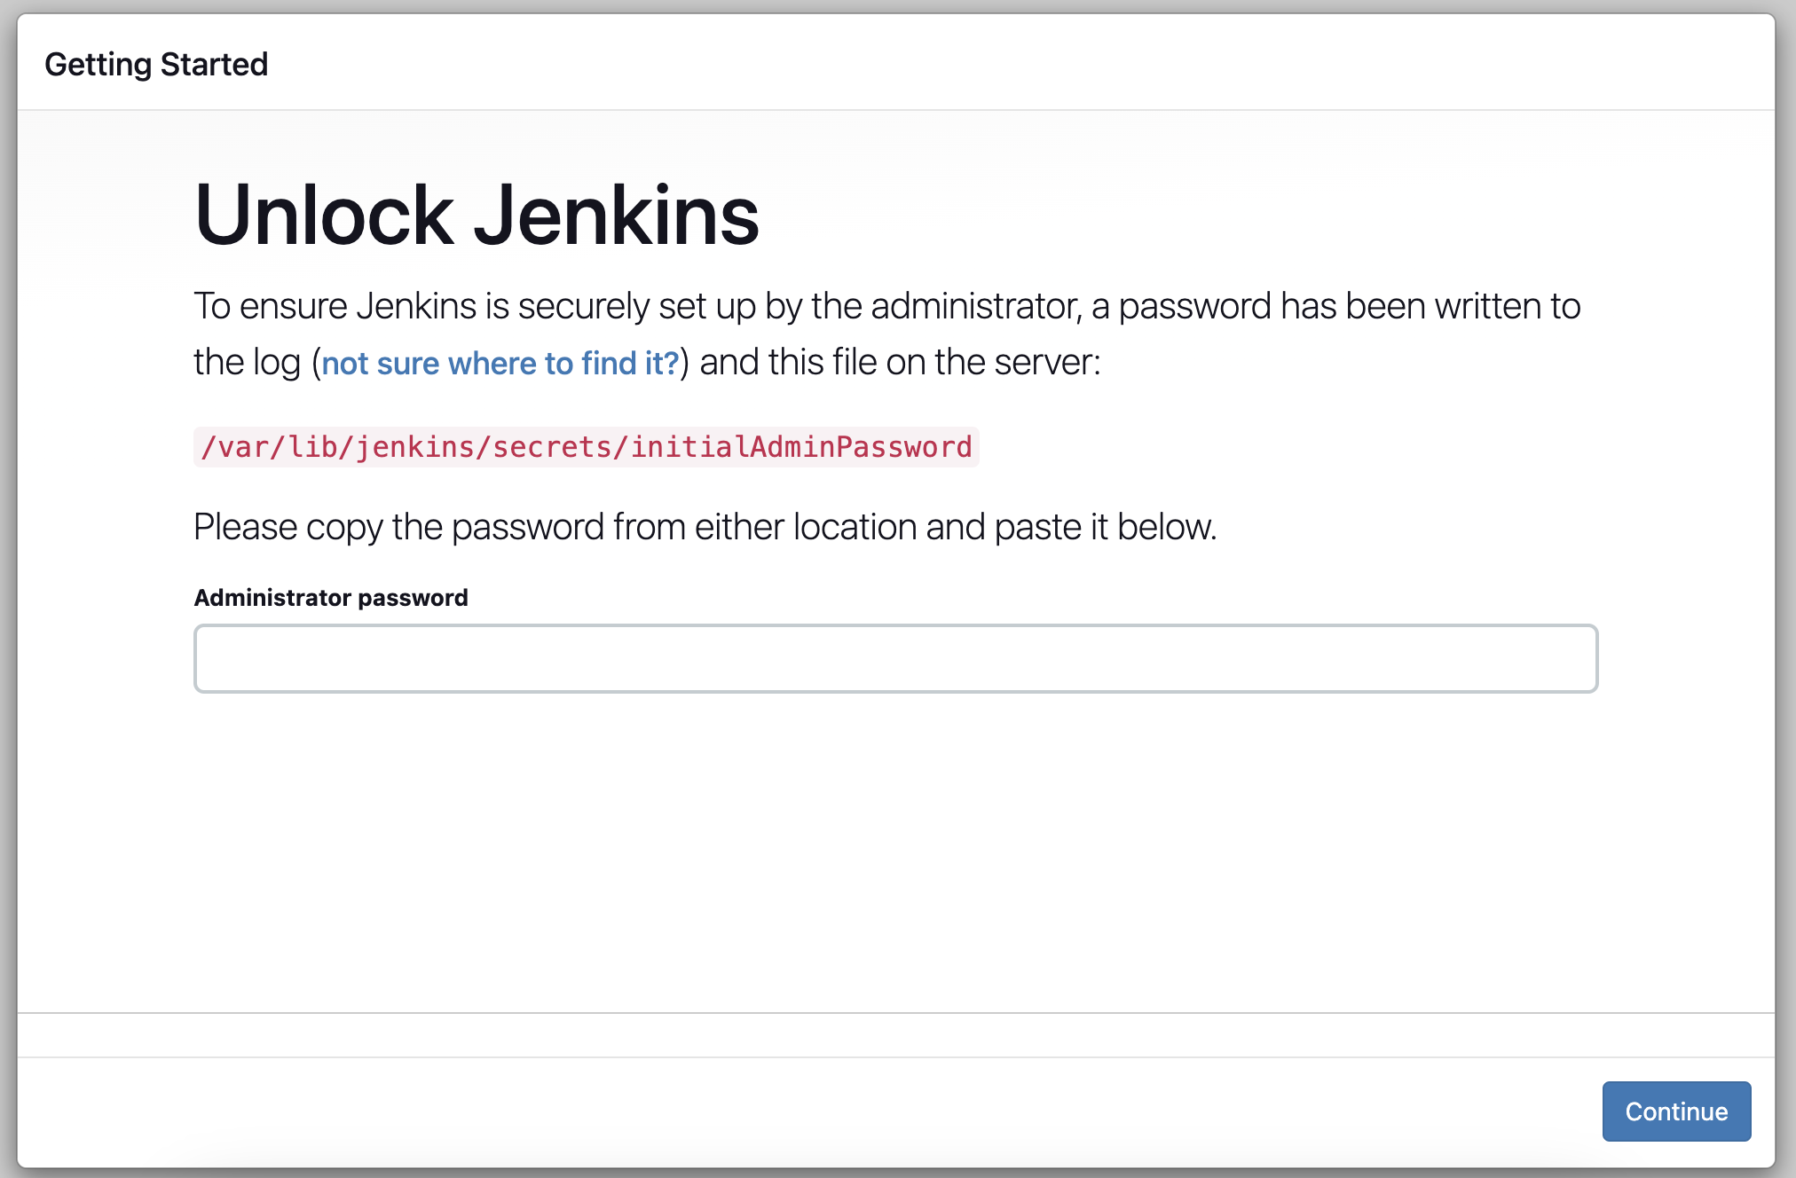Click 'the log' text before the link

(x=247, y=362)
